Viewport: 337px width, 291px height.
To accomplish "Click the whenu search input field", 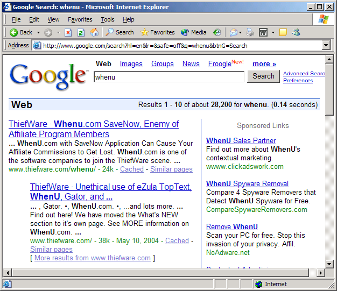I will pos(169,77).
